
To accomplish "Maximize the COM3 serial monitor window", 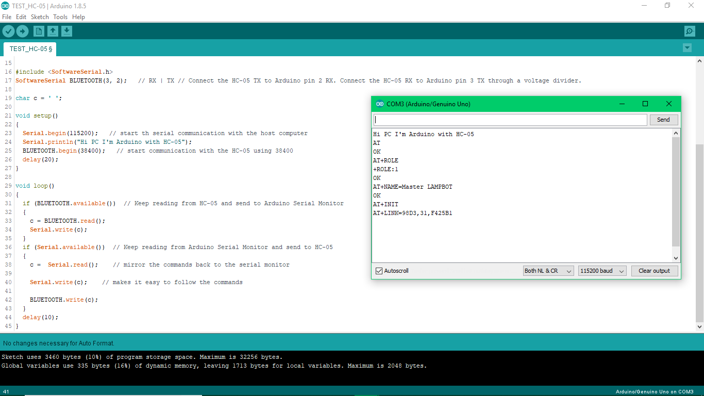I will 645,104.
